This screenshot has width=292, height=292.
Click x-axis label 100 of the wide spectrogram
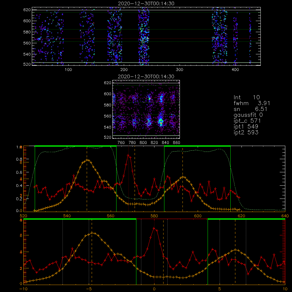(68, 70)
